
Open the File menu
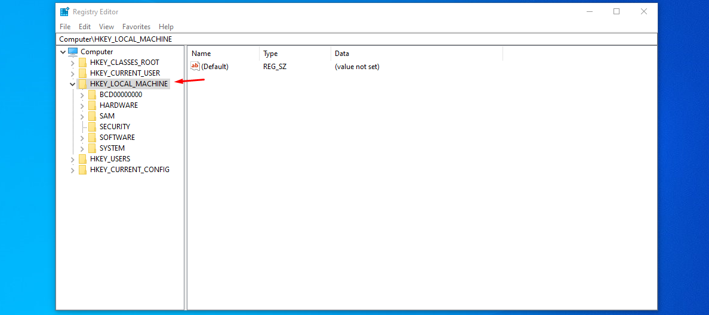[x=65, y=27]
